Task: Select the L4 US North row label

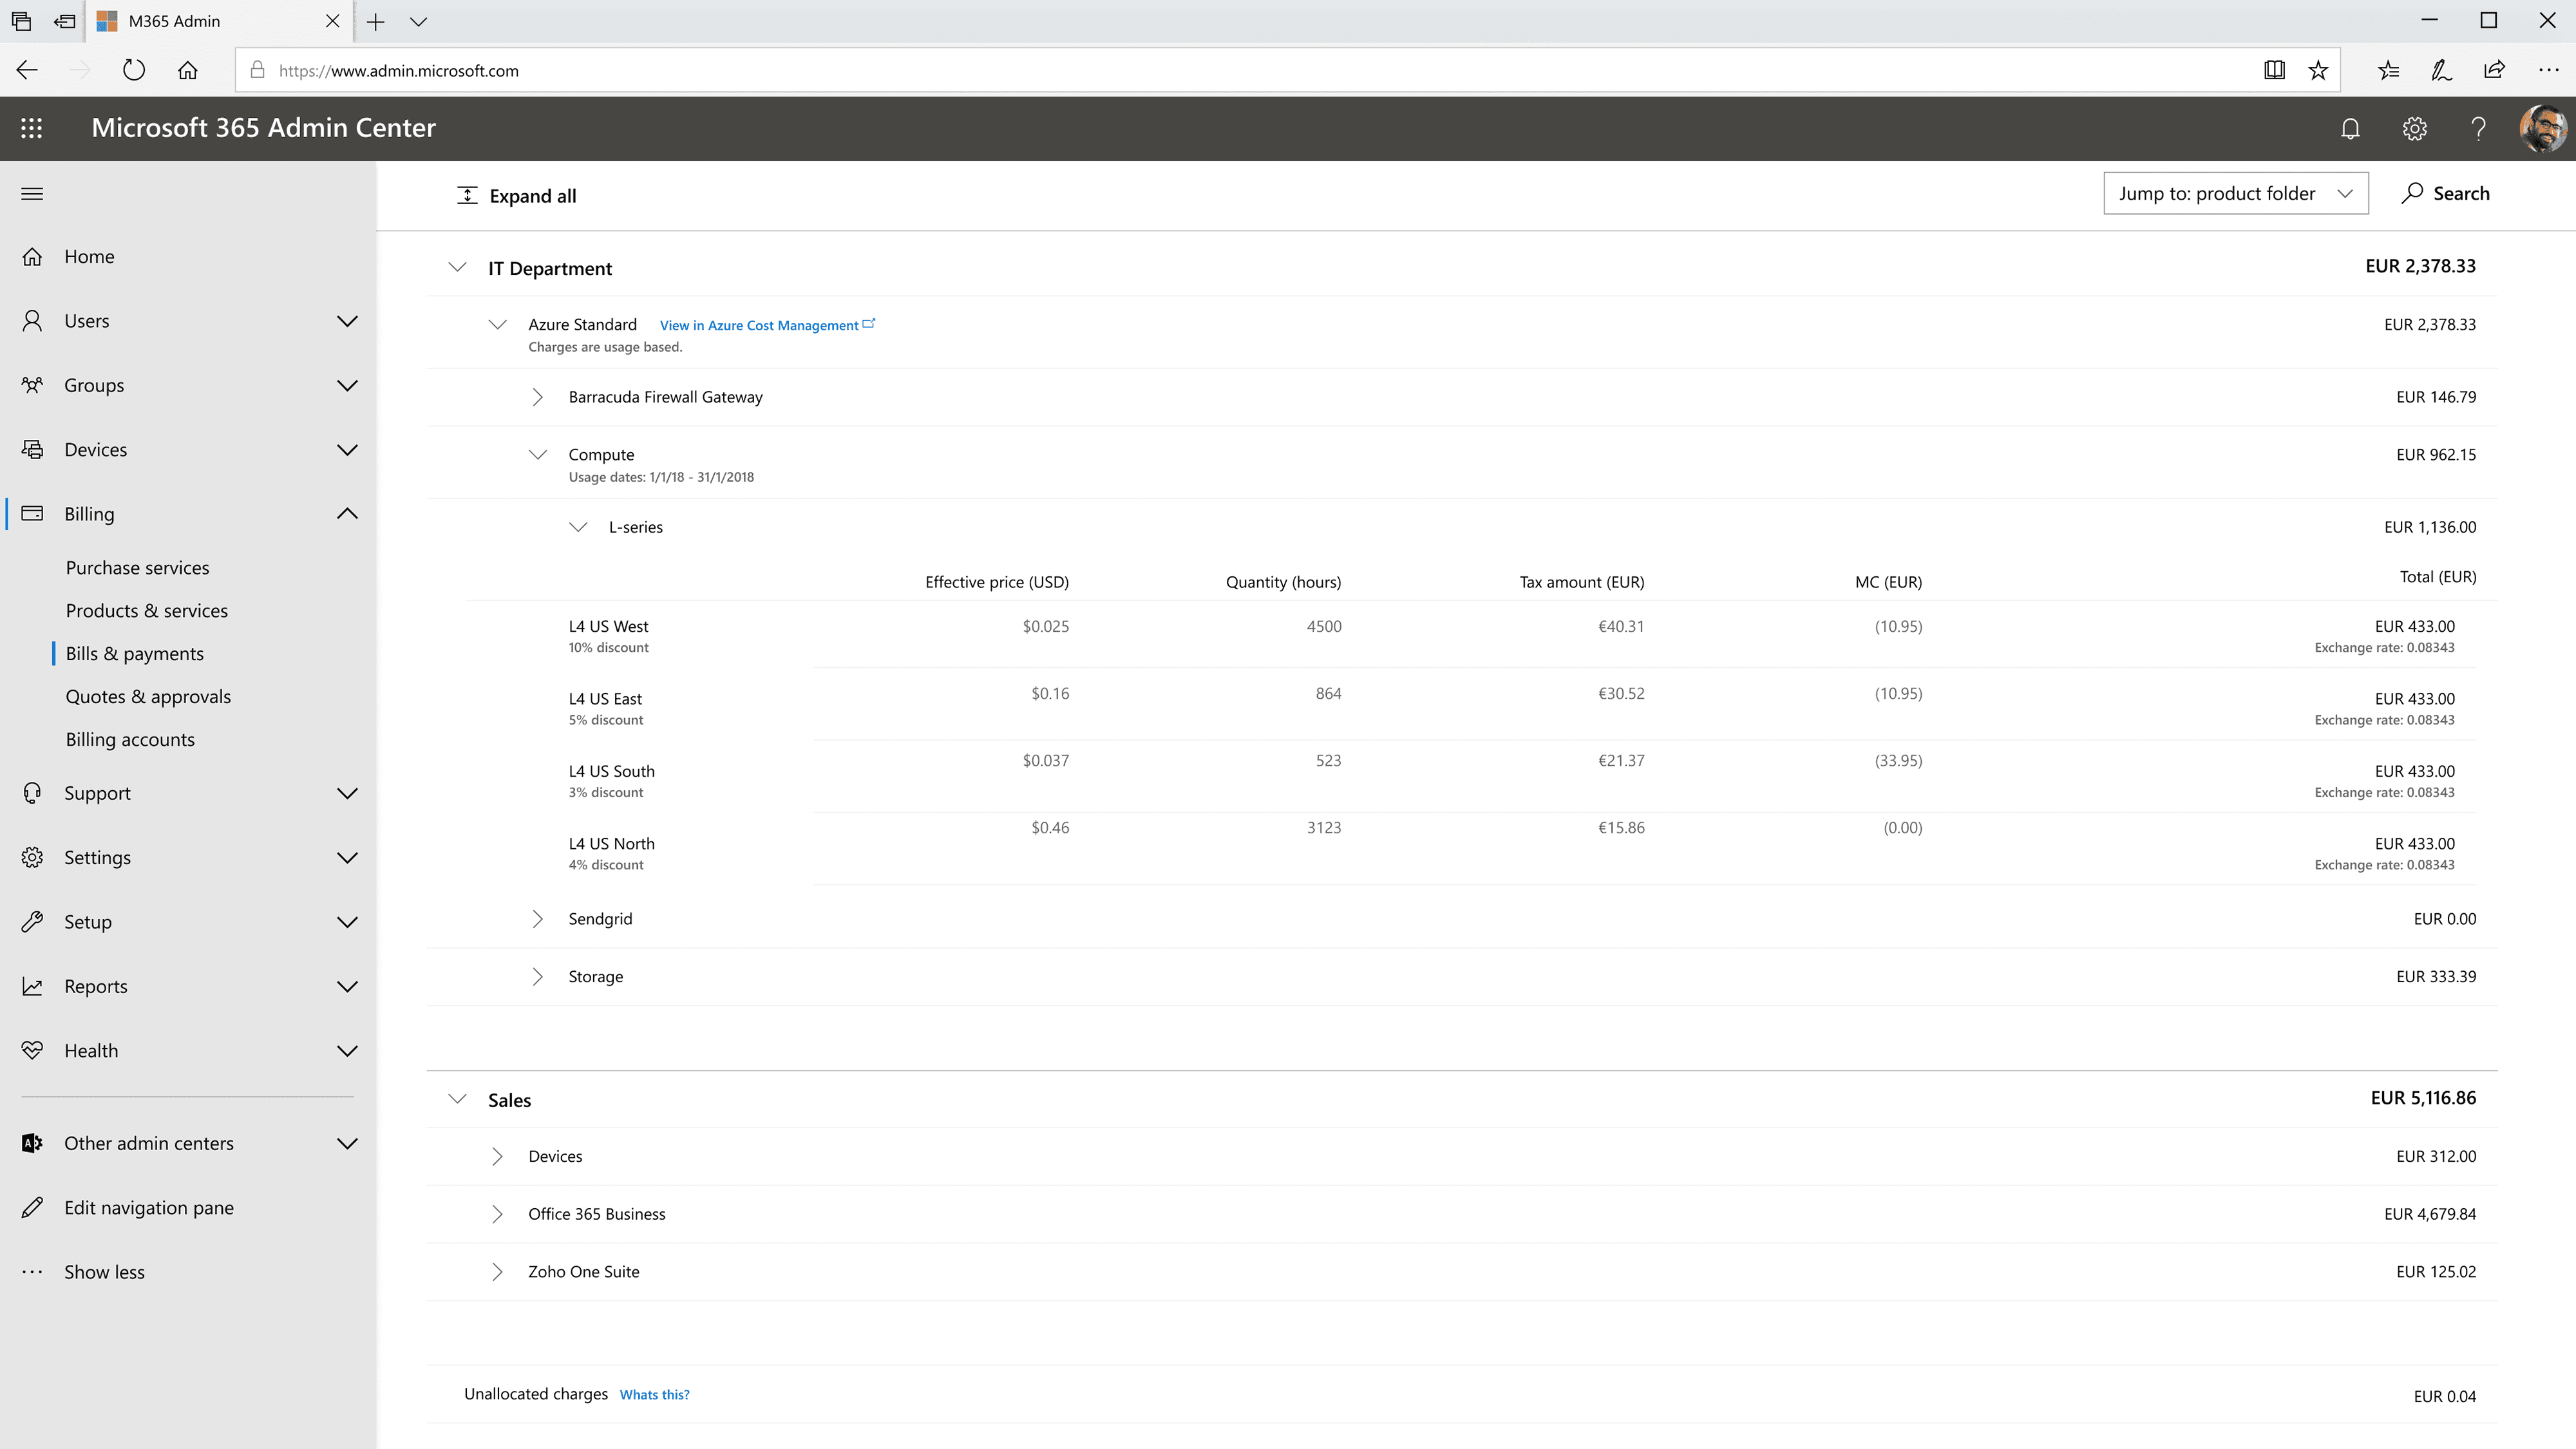Action: tap(612, 844)
